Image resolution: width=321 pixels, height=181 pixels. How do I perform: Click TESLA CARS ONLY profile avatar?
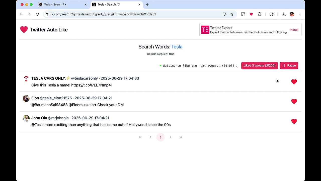[26, 79]
